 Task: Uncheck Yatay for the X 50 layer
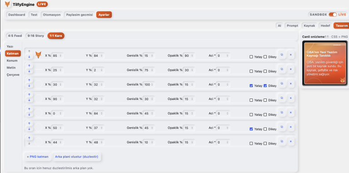click(x=251, y=129)
